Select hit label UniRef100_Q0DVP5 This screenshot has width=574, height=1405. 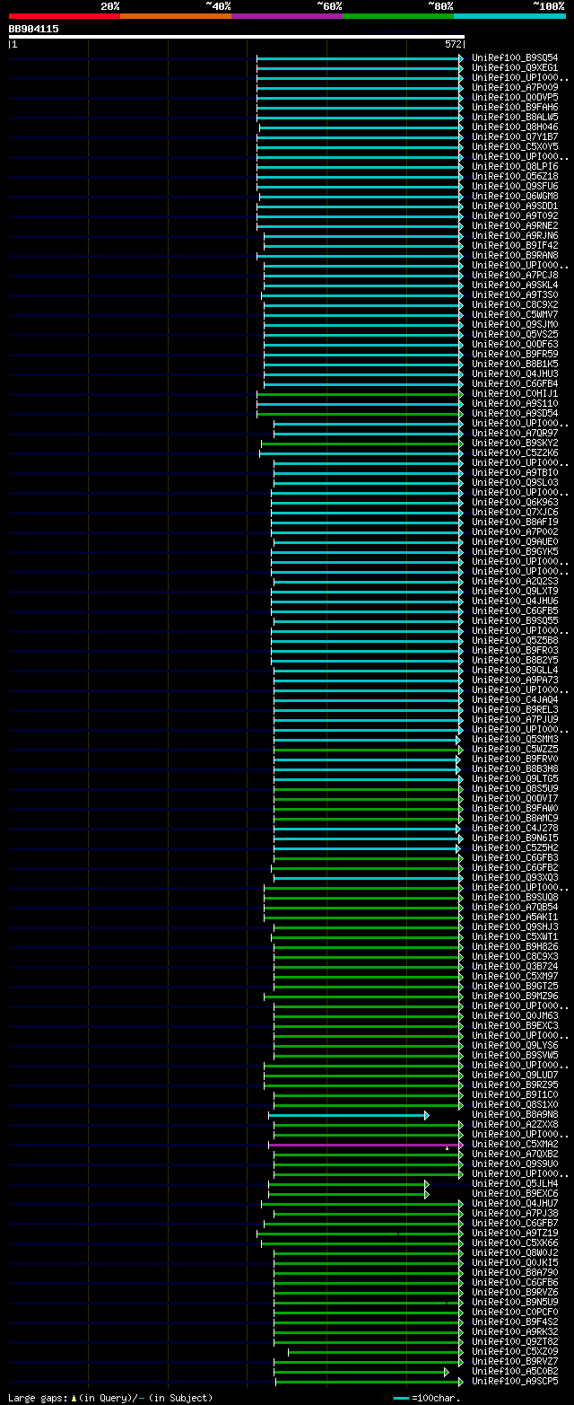click(515, 97)
